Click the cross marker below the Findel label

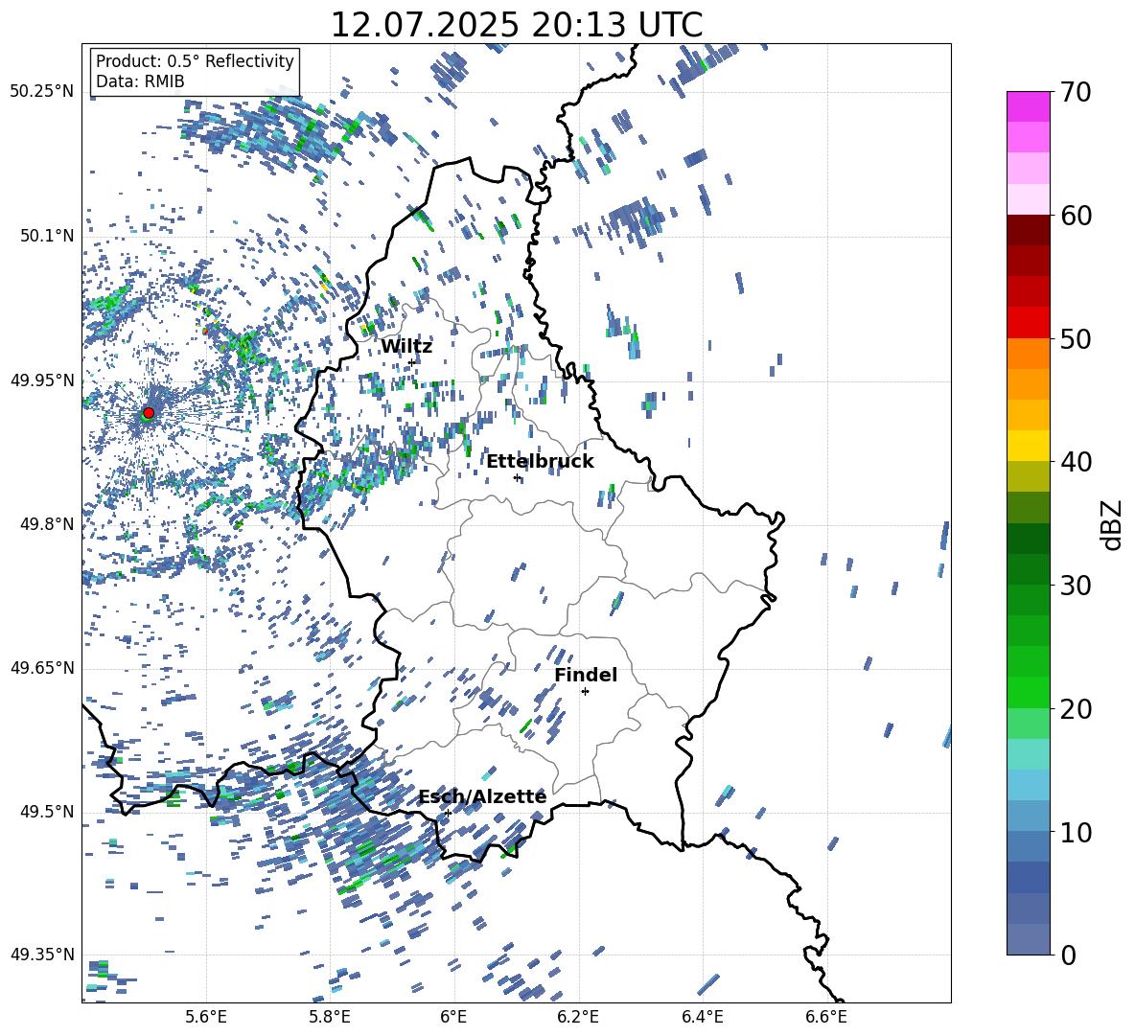(586, 692)
